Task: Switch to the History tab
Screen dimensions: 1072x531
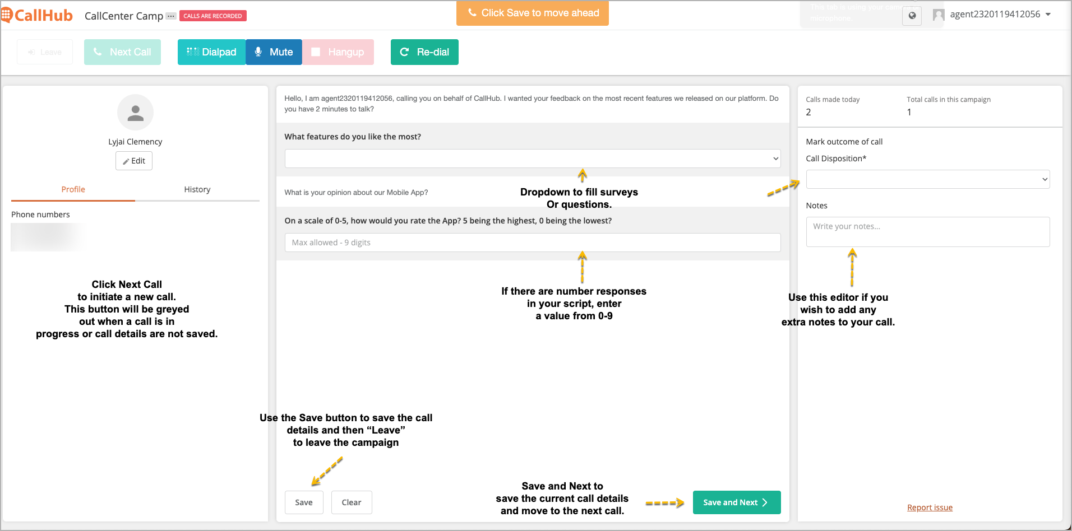Action: pos(197,189)
